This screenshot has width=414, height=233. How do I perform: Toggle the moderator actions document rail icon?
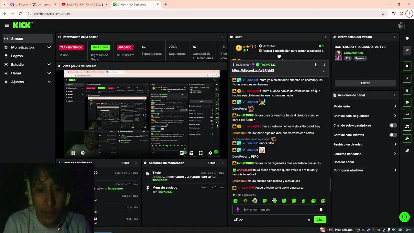407,90
